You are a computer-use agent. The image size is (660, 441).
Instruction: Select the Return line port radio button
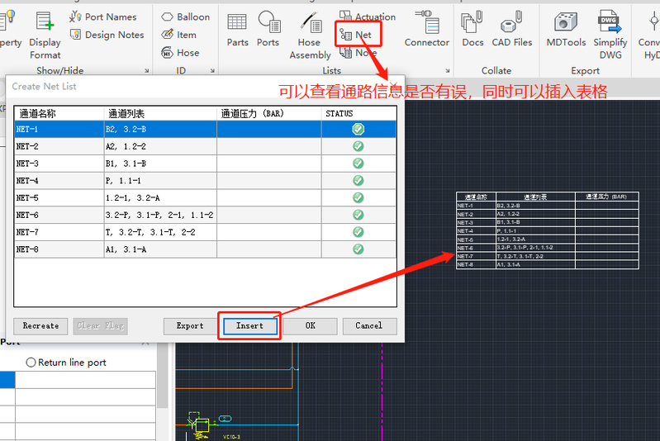[31, 363]
